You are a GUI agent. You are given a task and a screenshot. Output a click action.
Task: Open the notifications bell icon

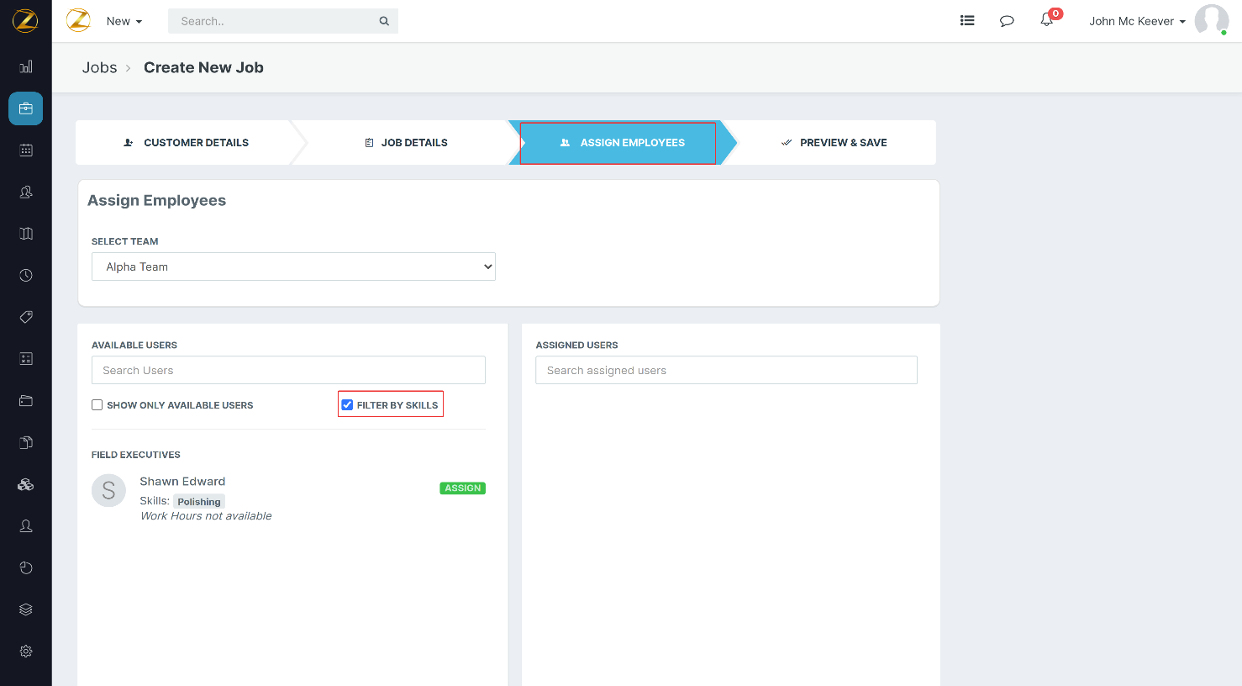click(1047, 20)
